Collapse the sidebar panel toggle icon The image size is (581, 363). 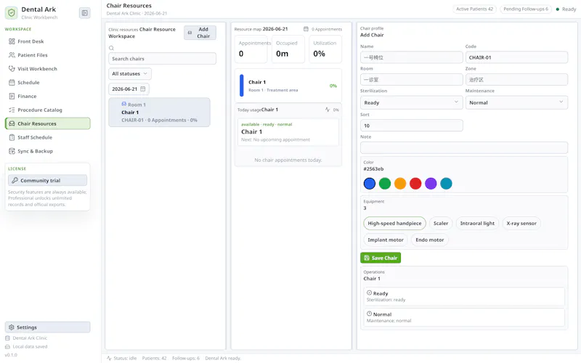[x=85, y=13]
